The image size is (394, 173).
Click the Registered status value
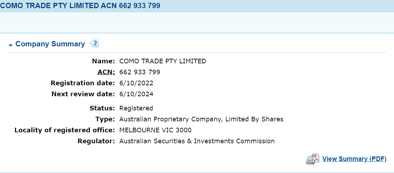click(x=136, y=108)
